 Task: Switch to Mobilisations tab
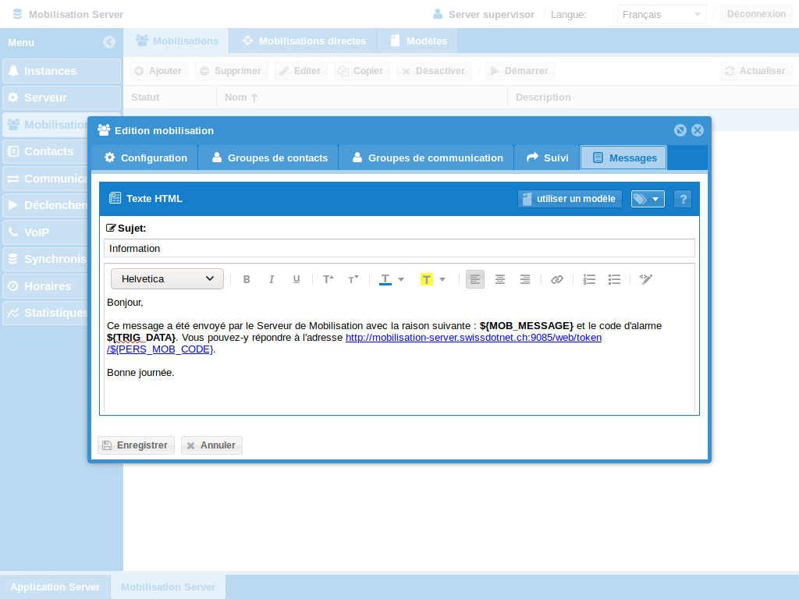[177, 41]
